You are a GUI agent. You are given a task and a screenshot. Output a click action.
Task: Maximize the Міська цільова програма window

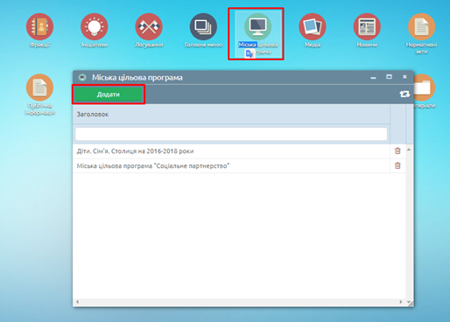(389, 77)
